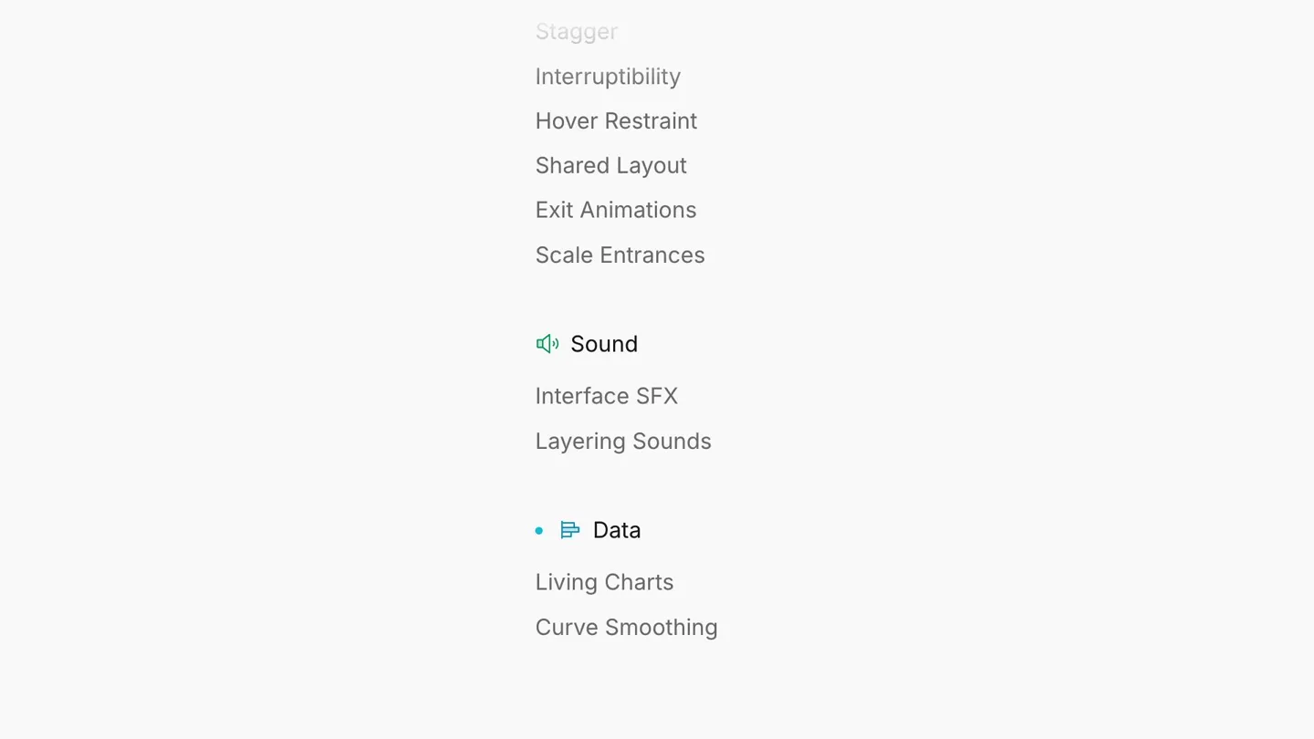Select the topic about layering audio
This screenshot has width=1314, height=739.
(623, 442)
